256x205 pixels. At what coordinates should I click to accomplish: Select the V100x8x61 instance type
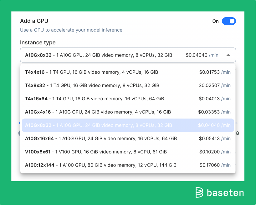click(94, 152)
